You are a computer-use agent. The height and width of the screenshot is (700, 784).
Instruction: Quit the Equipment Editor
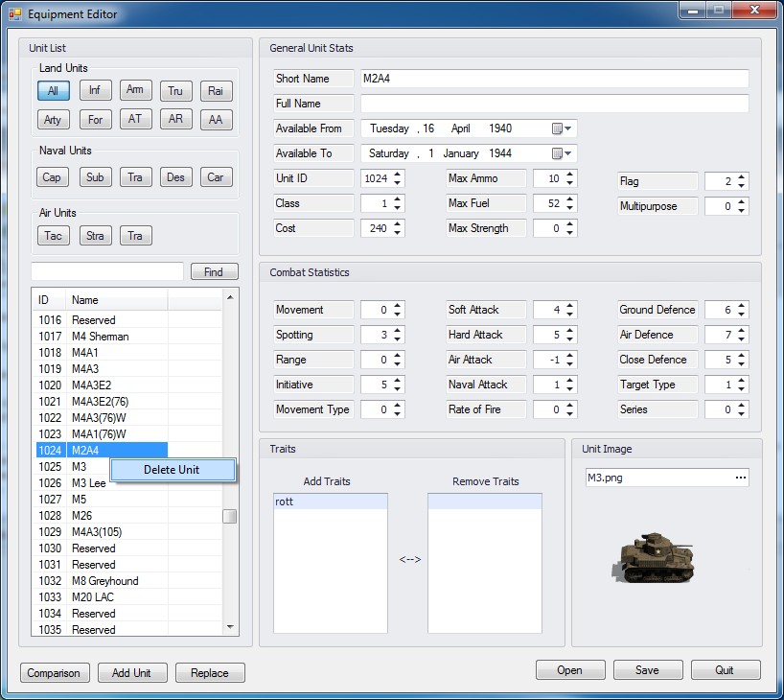click(x=726, y=670)
